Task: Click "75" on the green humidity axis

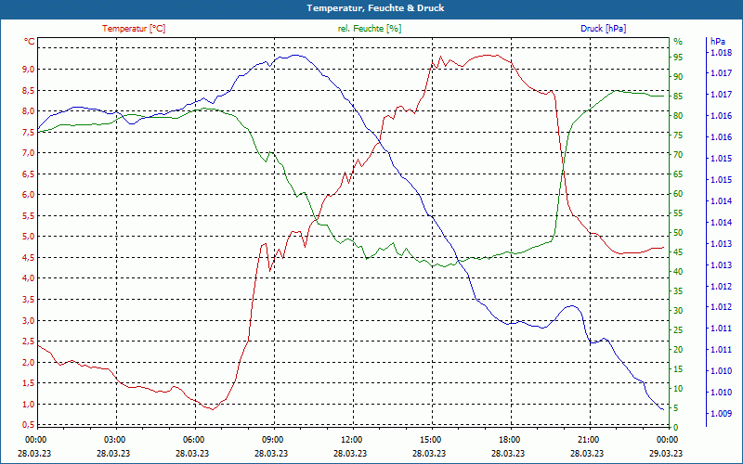Action: click(x=678, y=135)
